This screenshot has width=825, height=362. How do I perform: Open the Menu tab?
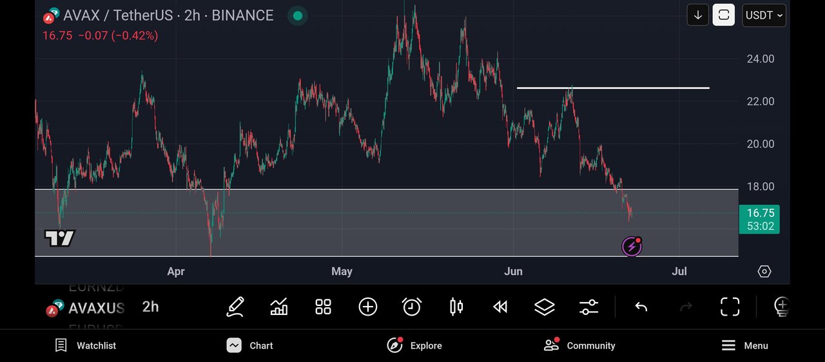tap(744, 346)
